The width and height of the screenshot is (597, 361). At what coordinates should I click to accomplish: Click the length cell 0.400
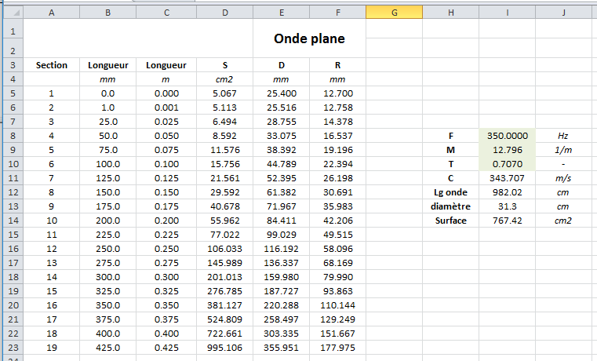pyautogui.click(x=166, y=334)
